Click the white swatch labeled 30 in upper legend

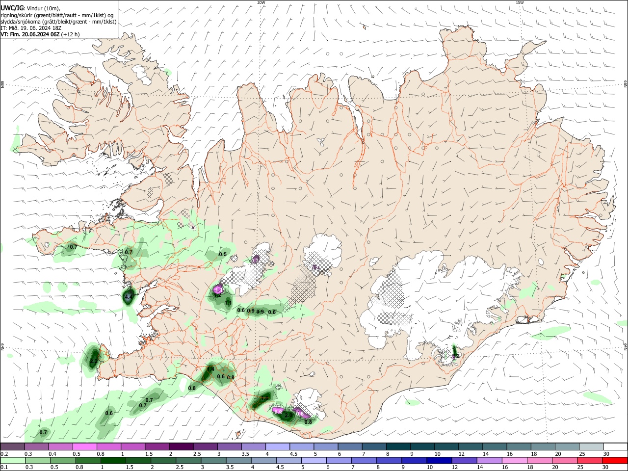click(615, 446)
